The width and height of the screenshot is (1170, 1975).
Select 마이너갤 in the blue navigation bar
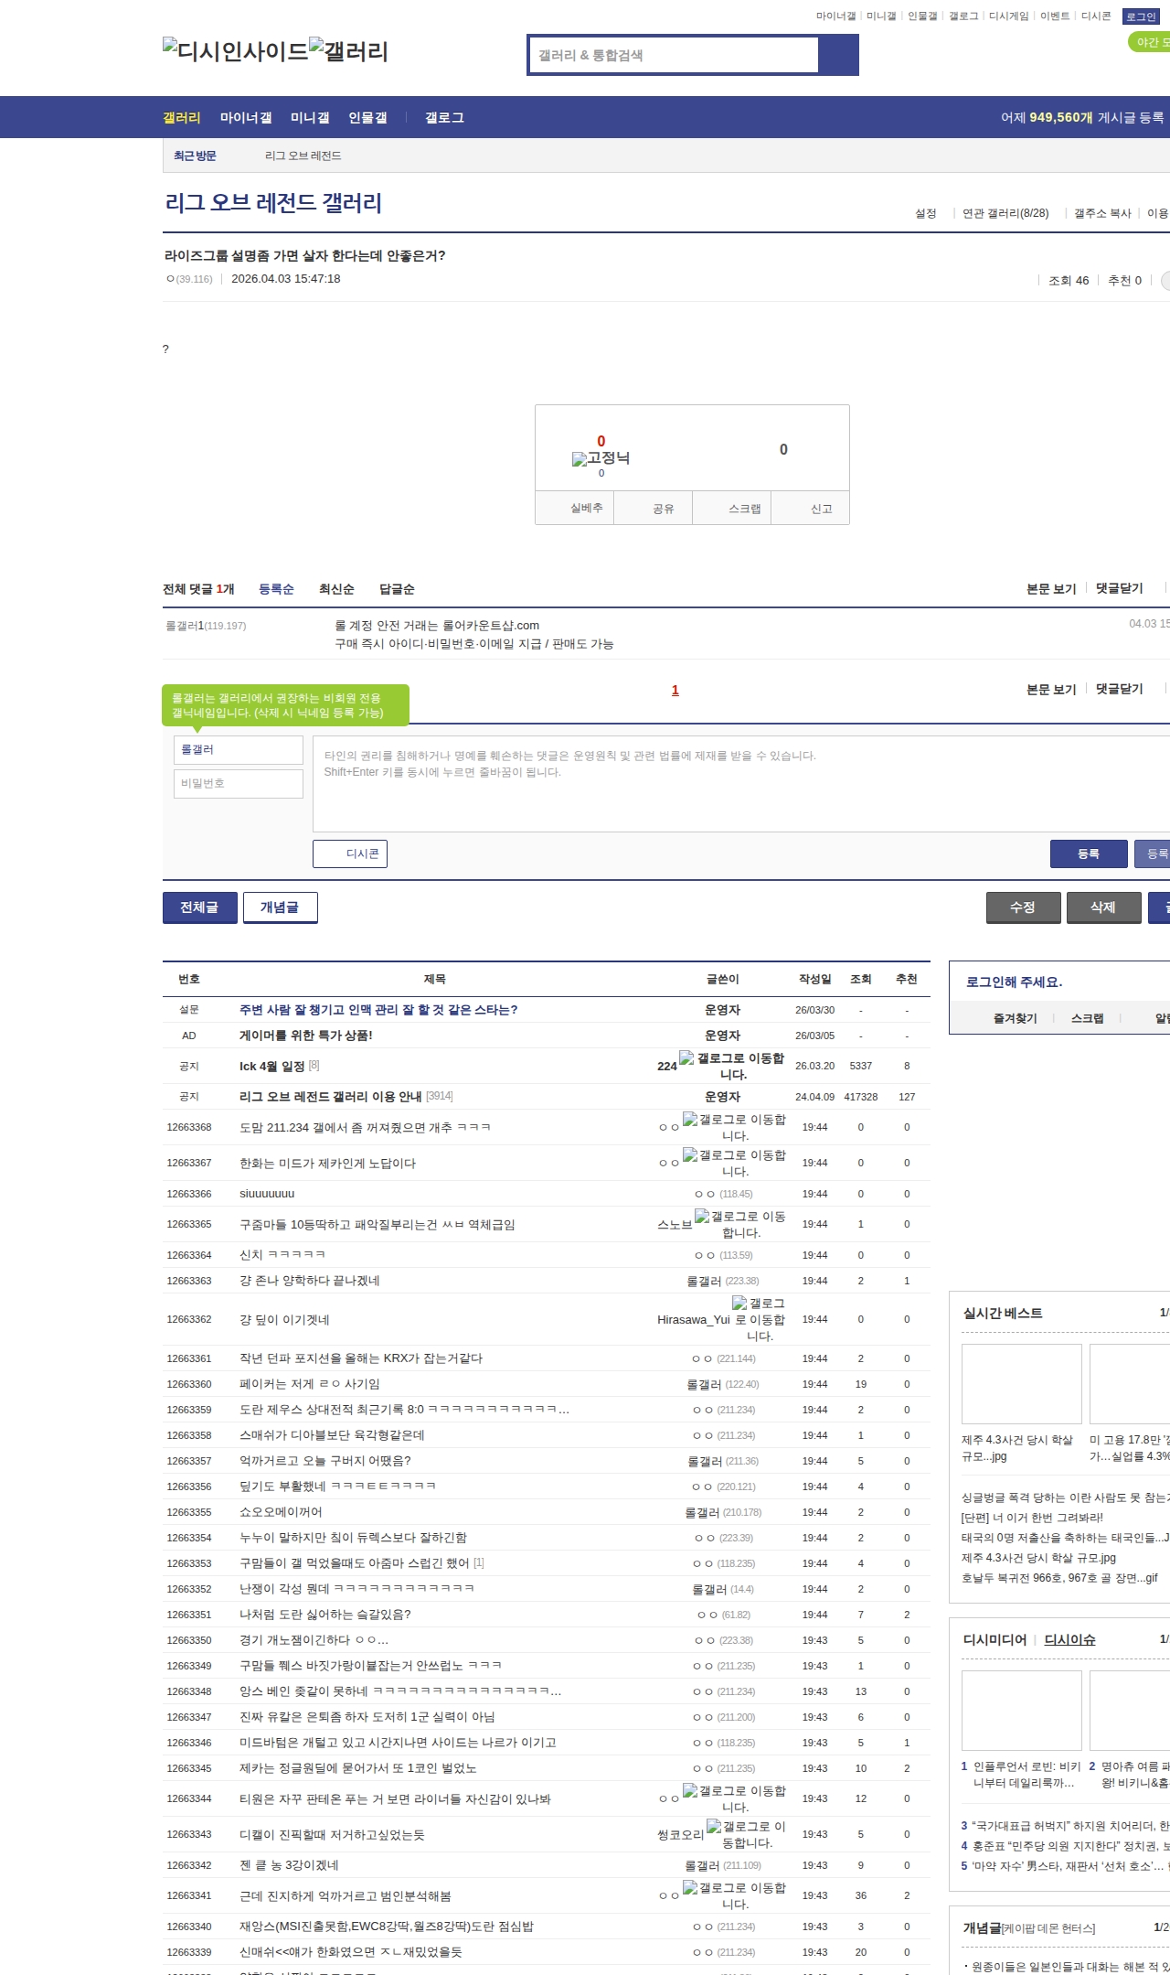[246, 118]
